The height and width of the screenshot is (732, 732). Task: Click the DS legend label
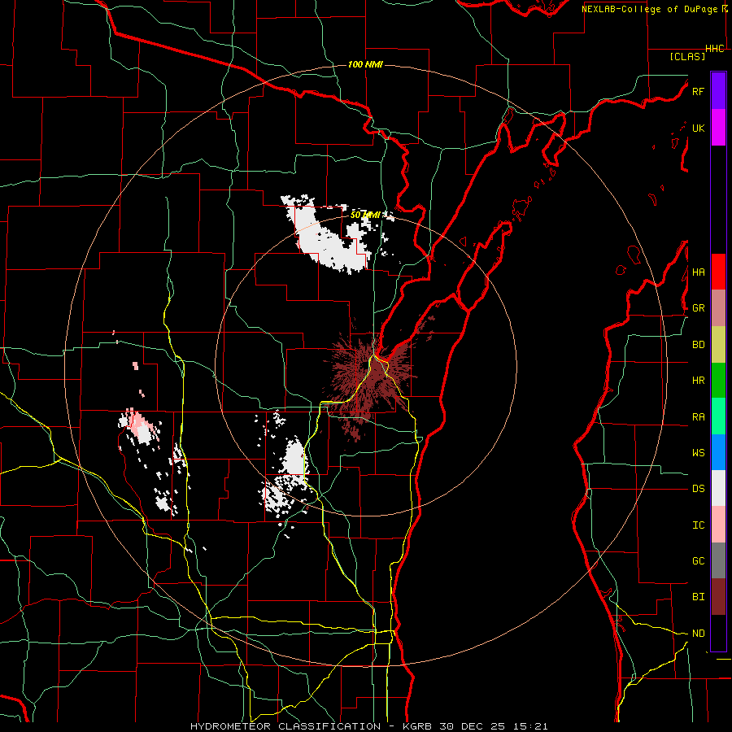pyautogui.click(x=698, y=489)
